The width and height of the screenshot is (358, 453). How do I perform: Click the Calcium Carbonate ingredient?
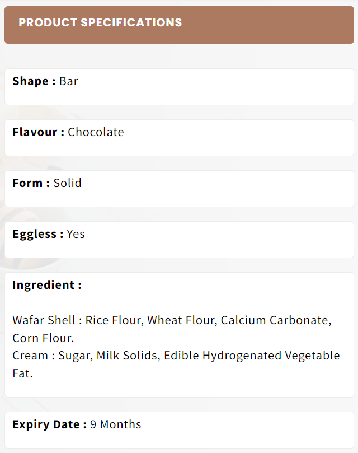click(276, 320)
